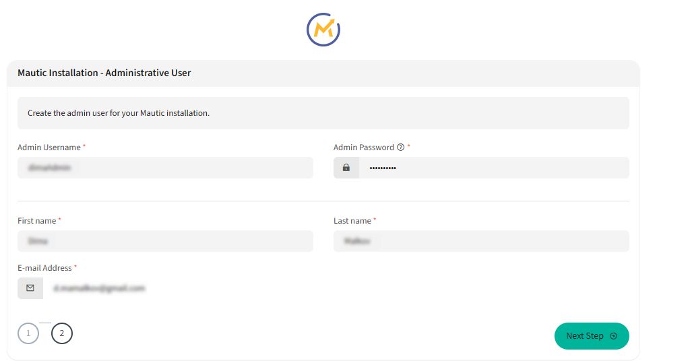This screenshot has height=361, width=692.
Task: Focus the Admin Username input field
Action: [166, 168]
